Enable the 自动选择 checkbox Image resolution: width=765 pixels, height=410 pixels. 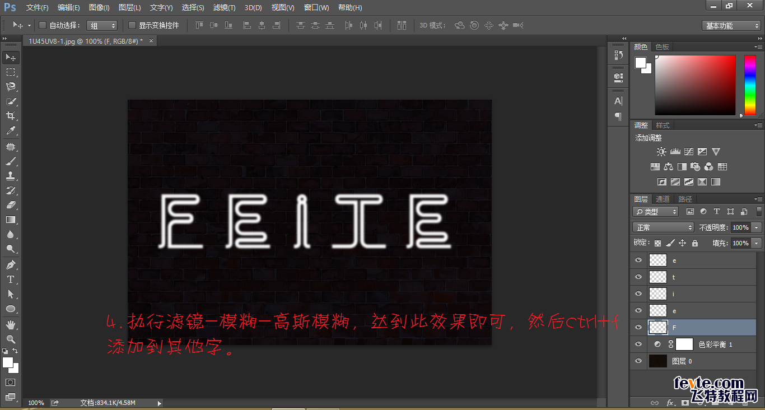point(43,25)
